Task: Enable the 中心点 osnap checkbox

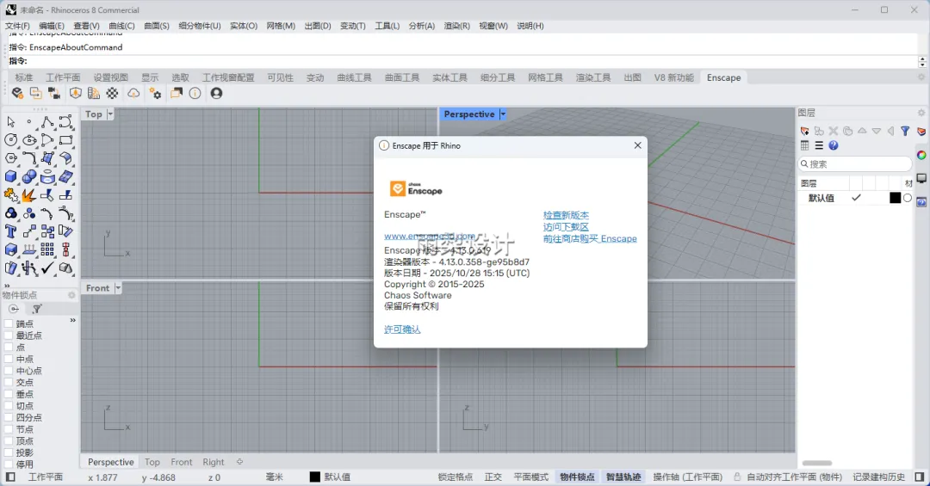Action: coord(9,371)
